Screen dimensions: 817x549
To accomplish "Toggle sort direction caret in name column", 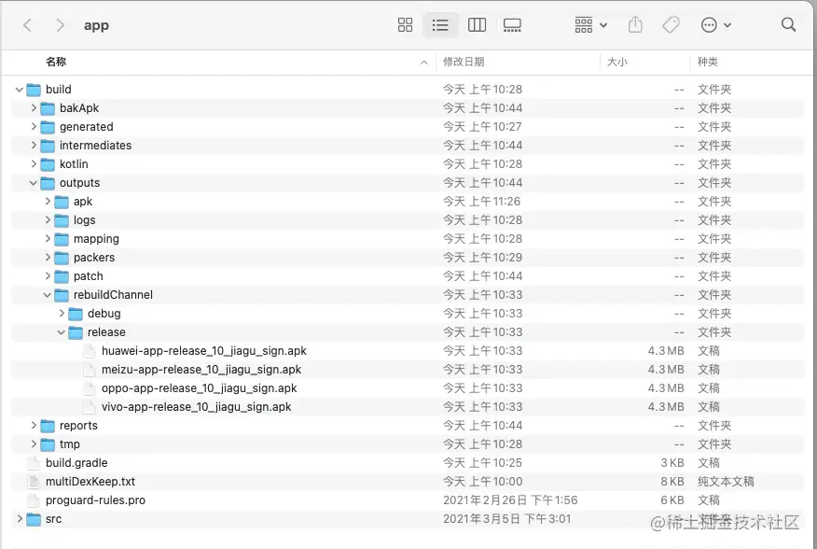I will [424, 63].
